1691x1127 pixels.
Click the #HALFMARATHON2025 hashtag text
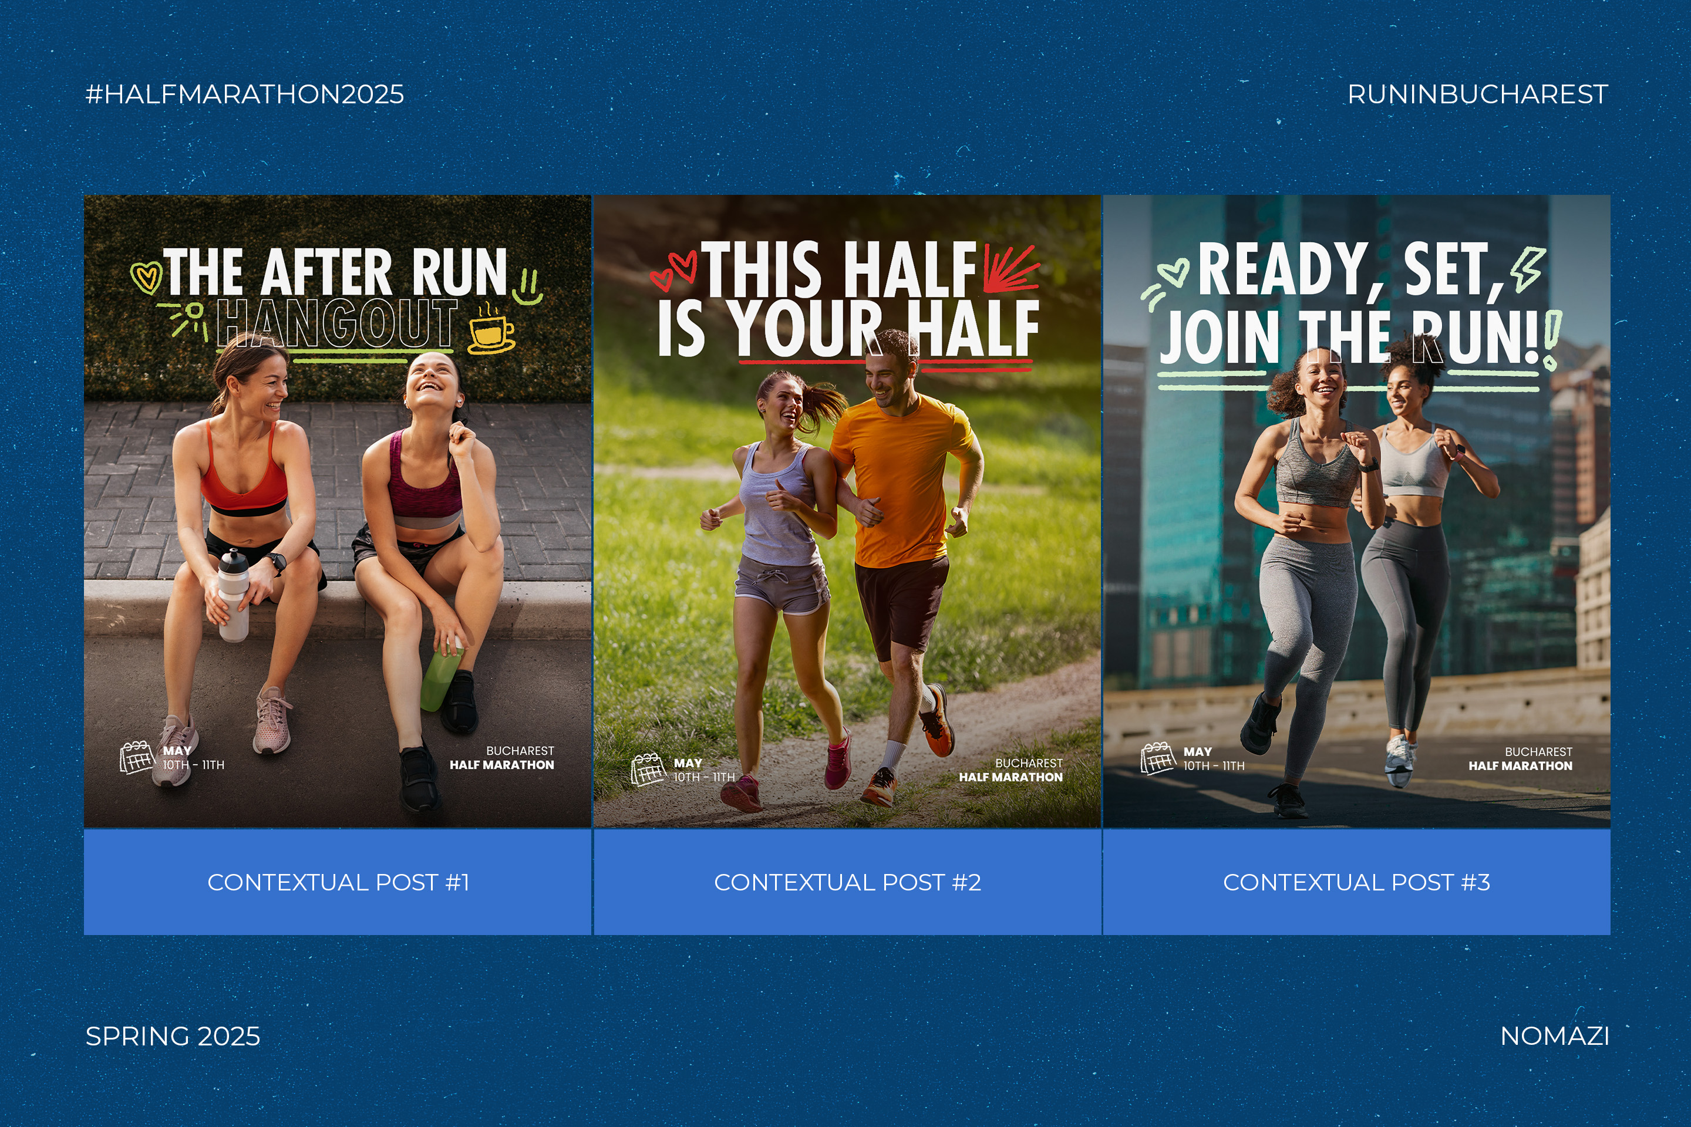click(244, 94)
